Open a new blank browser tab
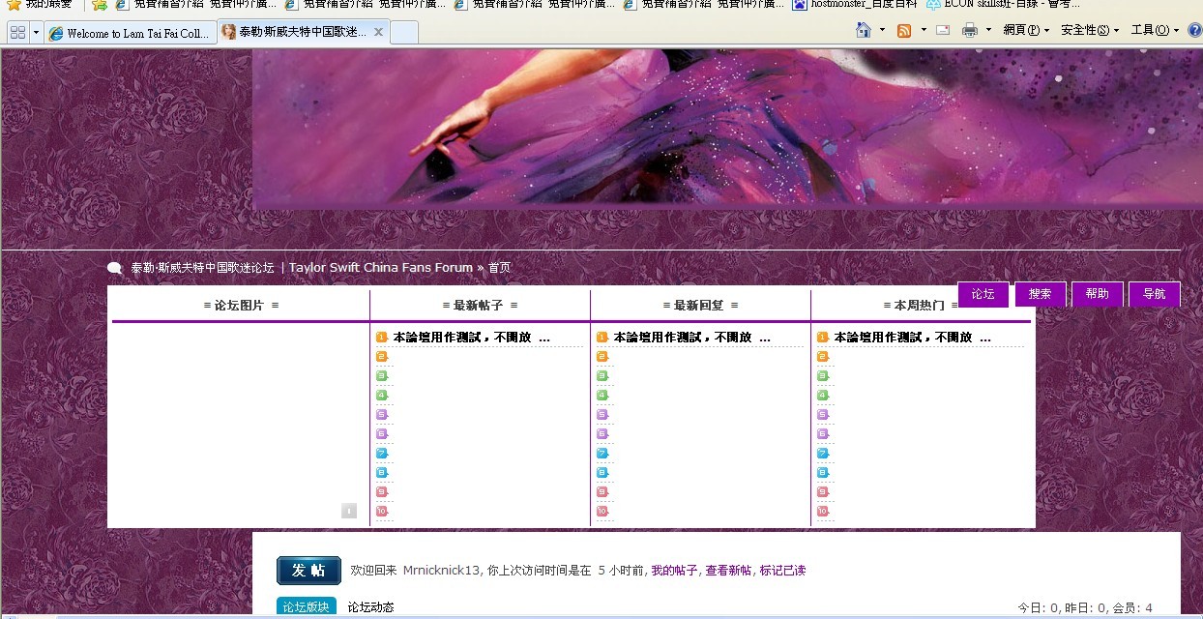 coord(404,33)
